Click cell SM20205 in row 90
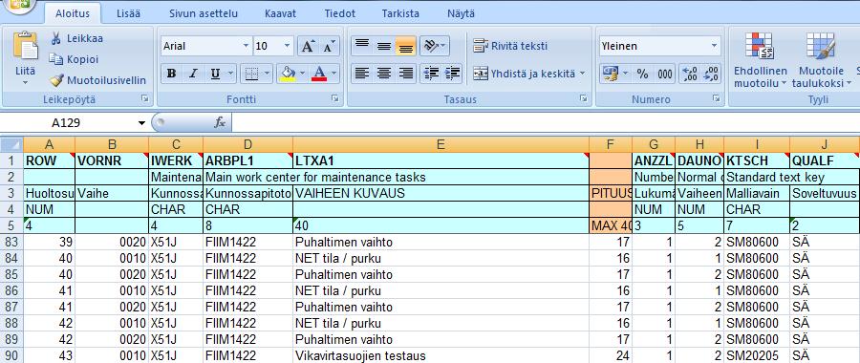This screenshot has width=860, height=363. click(x=757, y=355)
